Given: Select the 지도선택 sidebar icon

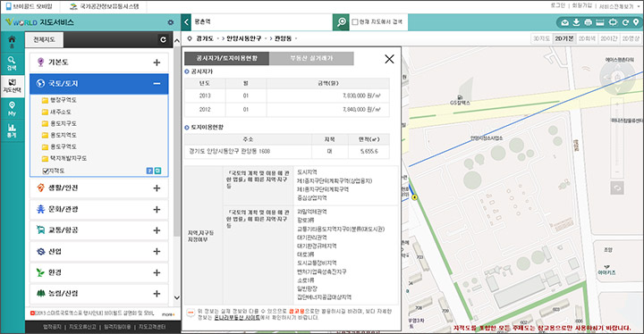Looking at the screenshot, I should [12, 86].
